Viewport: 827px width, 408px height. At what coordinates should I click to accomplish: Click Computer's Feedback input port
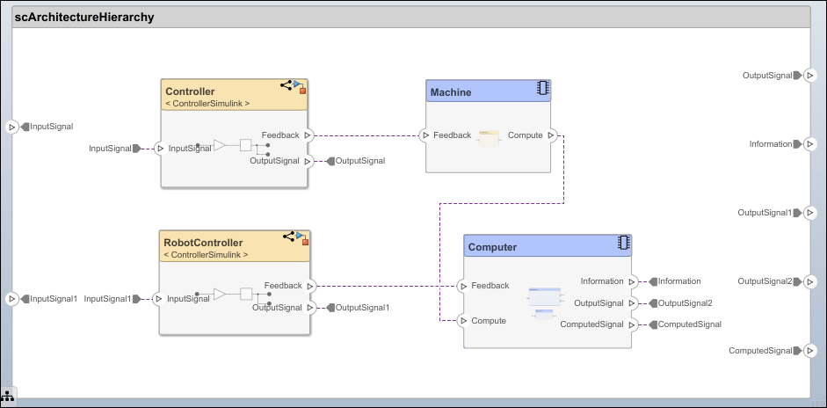(463, 286)
